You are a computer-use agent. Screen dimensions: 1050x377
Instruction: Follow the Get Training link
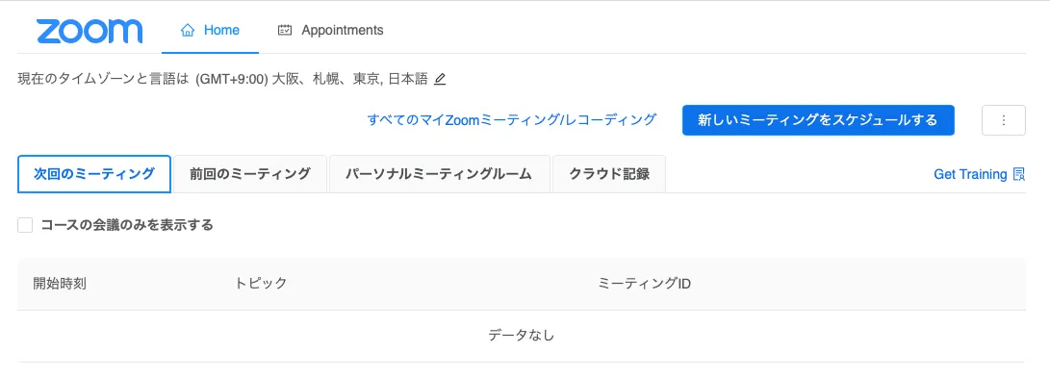pos(970,174)
